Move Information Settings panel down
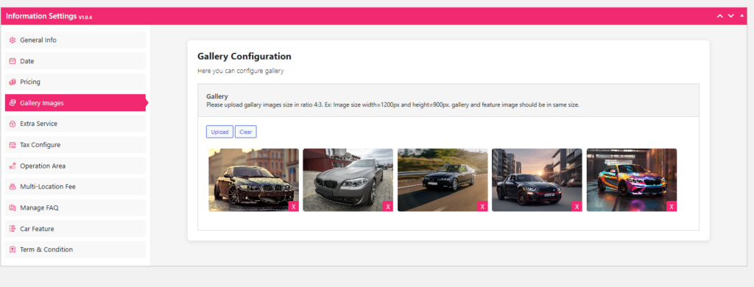 click(731, 16)
